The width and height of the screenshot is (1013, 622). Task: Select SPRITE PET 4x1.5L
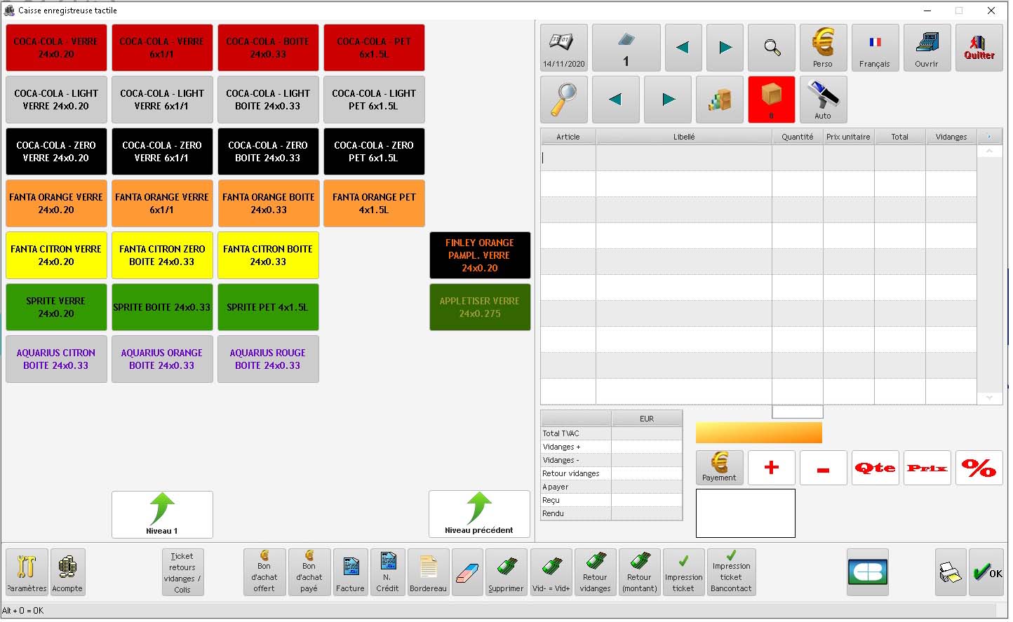pyautogui.click(x=268, y=307)
